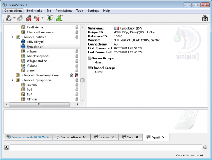
Task: Collapse the <Guilde> Symphonia channel
Action: (x=12, y=80)
